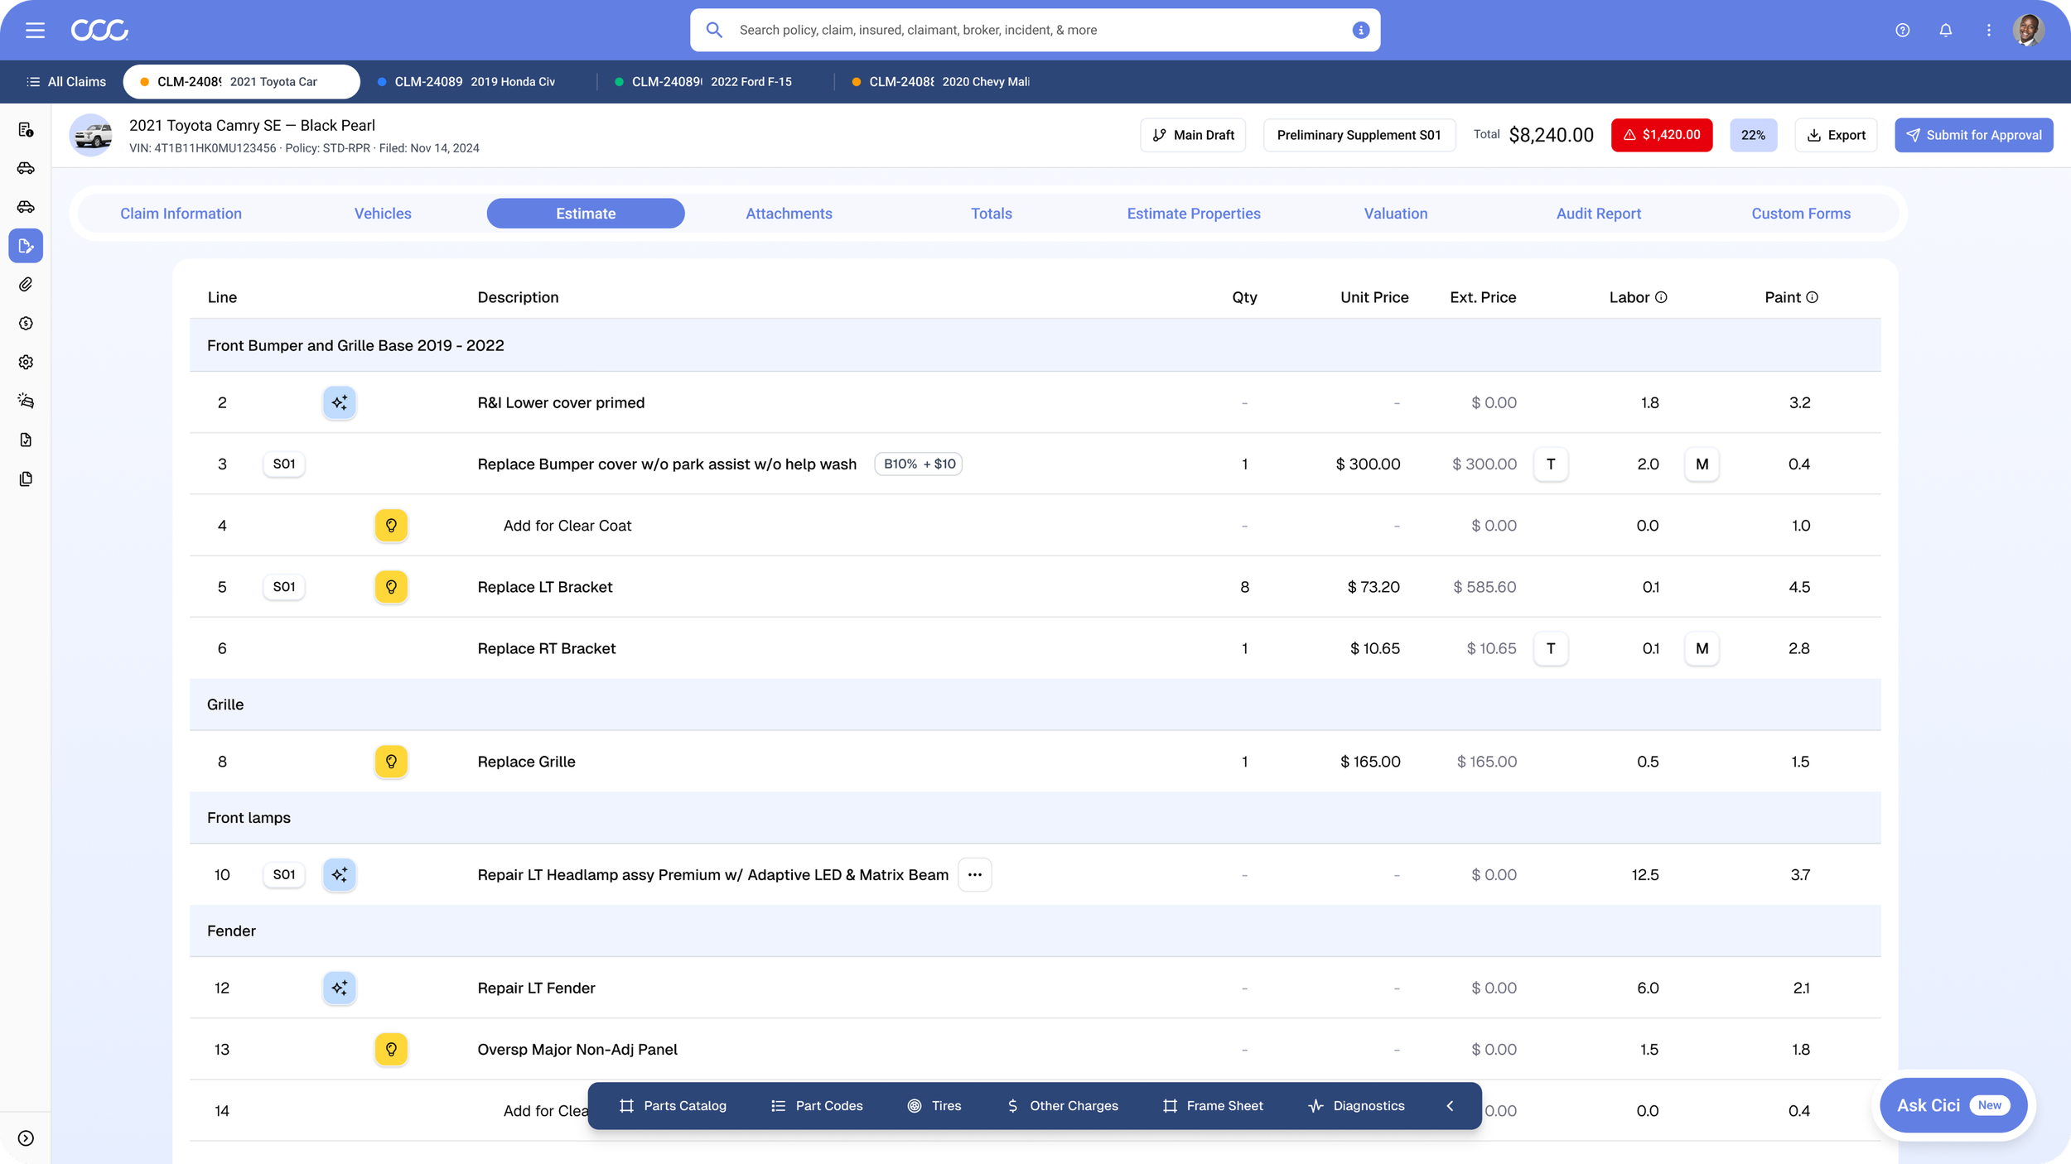Click the S01 badge on line 10
Screen dimensions: 2071x1164
click(x=284, y=875)
